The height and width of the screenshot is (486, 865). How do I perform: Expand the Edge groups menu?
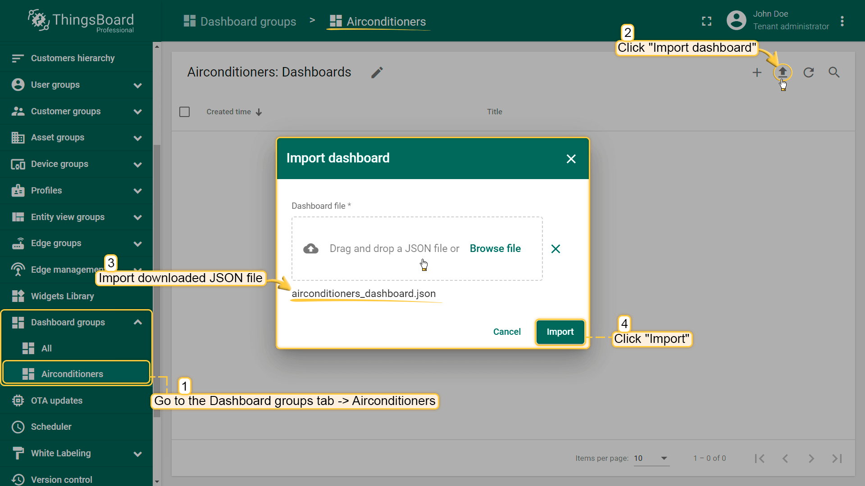pyautogui.click(x=138, y=244)
